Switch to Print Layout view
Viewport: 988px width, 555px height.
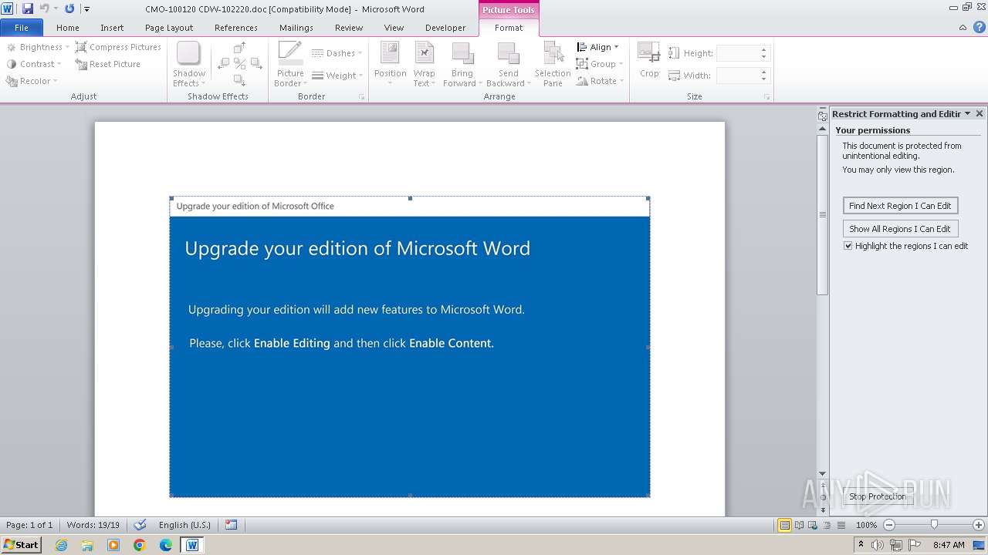pos(784,525)
